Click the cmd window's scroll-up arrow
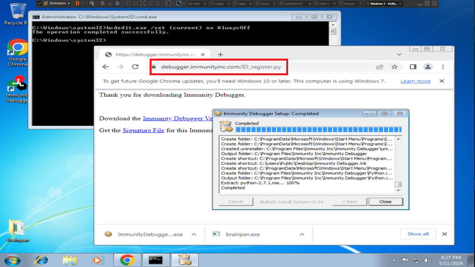475x267 pixels. coord(333,24)
